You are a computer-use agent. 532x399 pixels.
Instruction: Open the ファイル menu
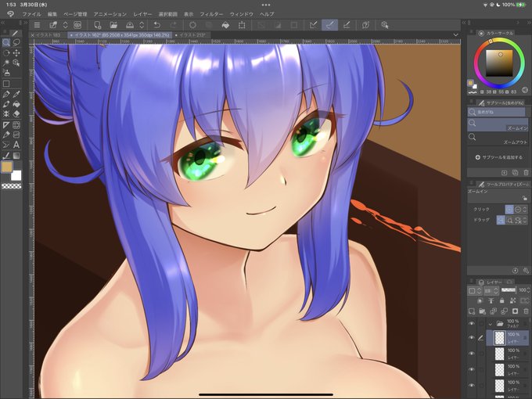[31, 14]
